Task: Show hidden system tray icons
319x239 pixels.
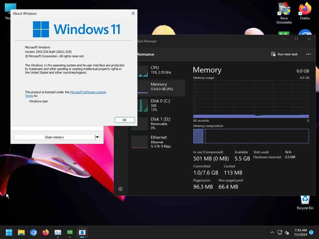Action: (272, 232)
